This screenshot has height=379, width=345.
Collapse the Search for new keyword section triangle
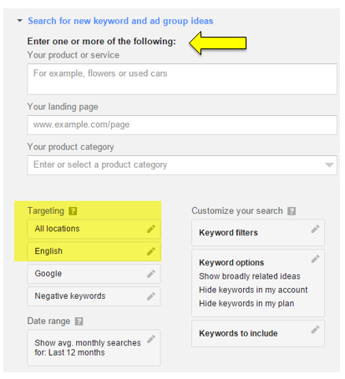(x=19, y=21)
